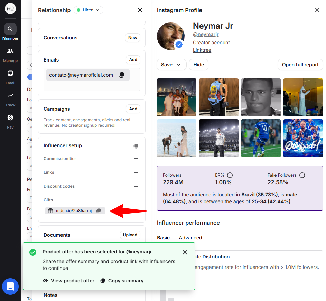Open the black-and-white portrait thumbnail
The width and height of the screenshot is (326, 301).
[261, 97]
